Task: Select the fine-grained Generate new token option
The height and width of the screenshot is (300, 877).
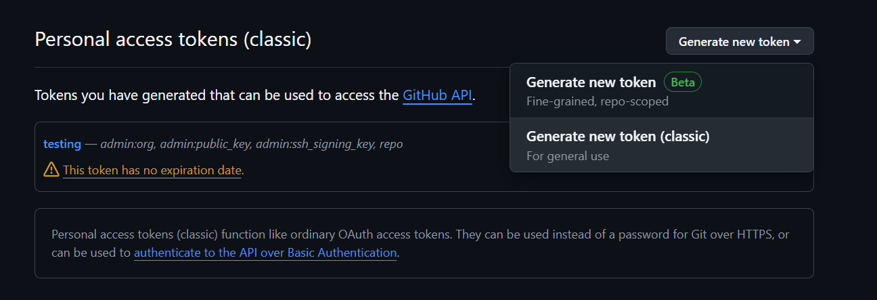Action: (591, 82)
